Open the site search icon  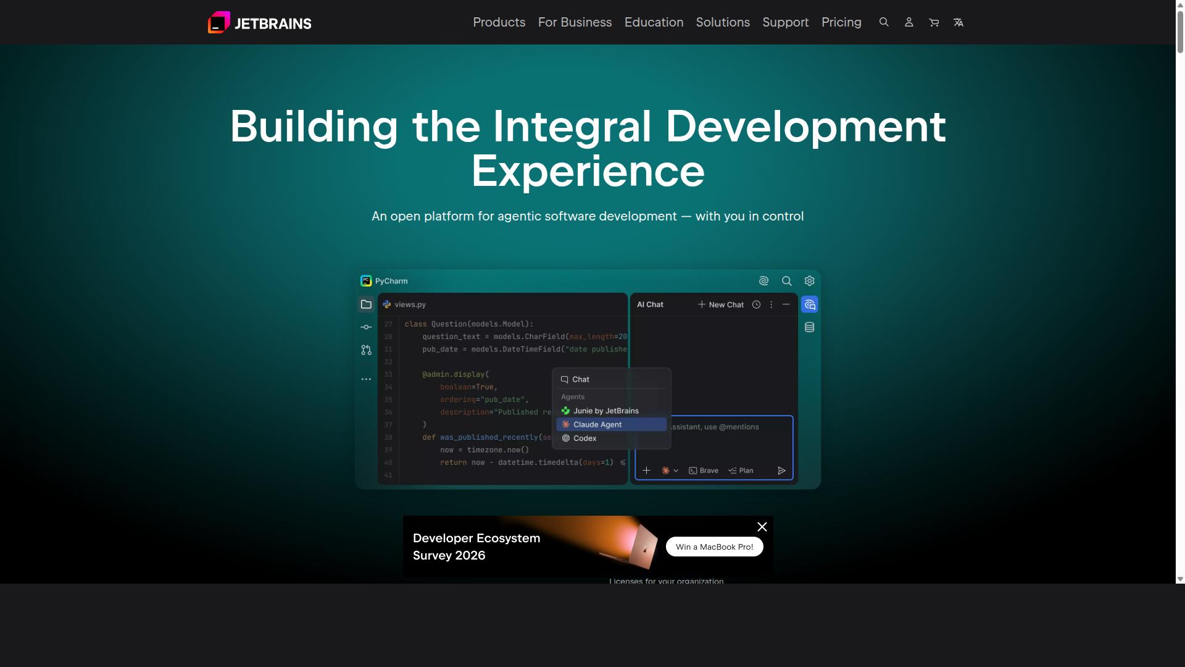(884, 22)
